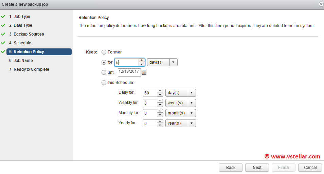This screenshot has height=174, width=324.
Task: Select the Forever retention option
Action: click(104, 52)
